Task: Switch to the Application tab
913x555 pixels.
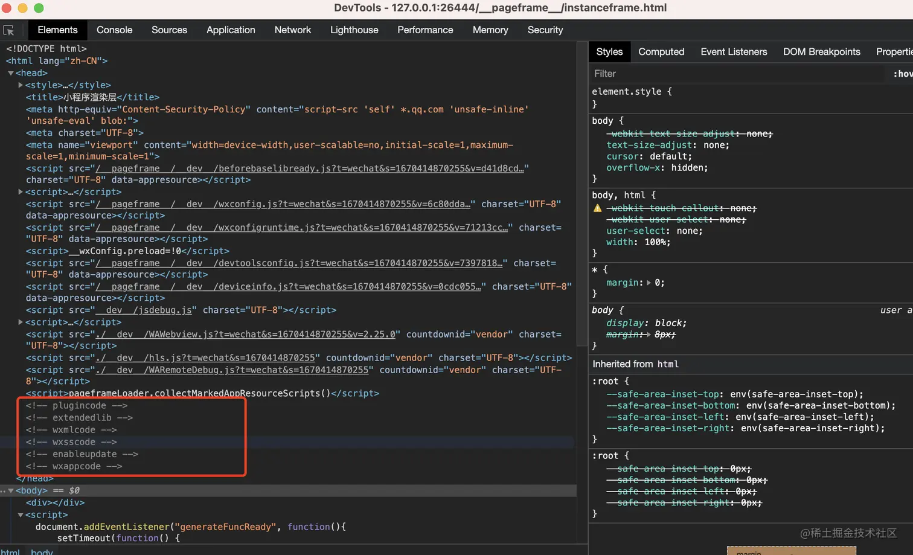Action: pyautogui.click(x=231, y=30)
